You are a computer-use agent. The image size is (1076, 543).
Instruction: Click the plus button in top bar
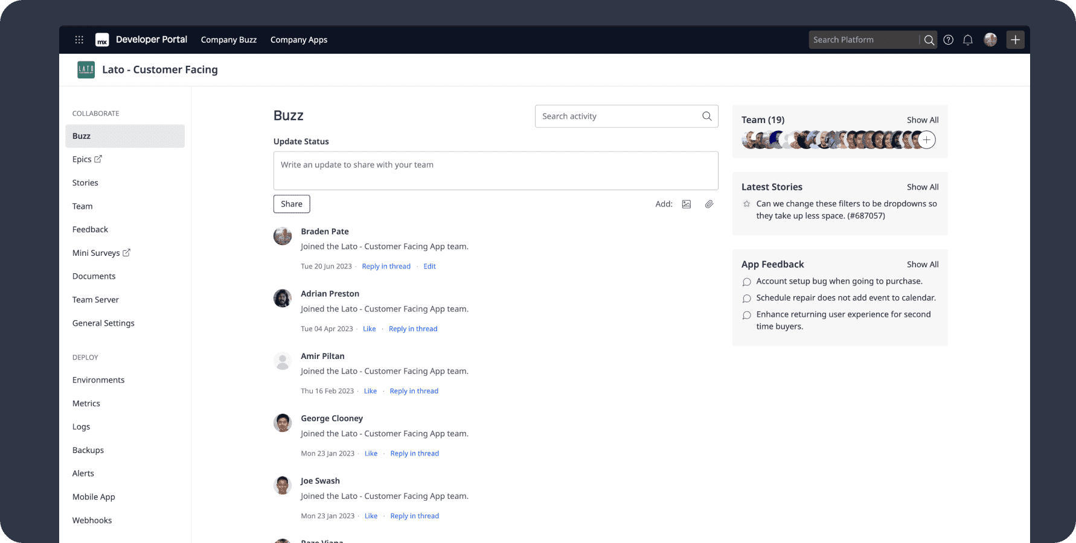tap(1016, 40)
